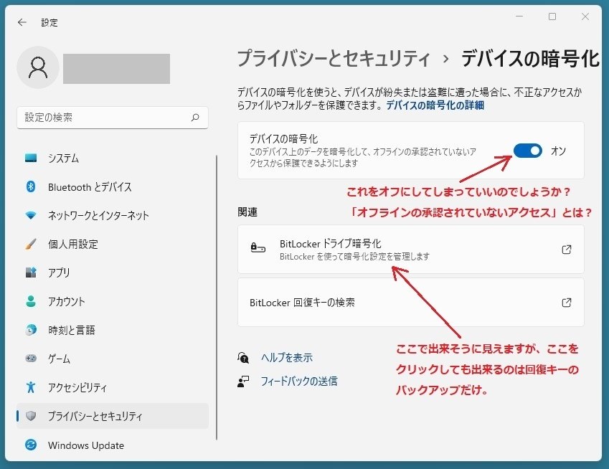
Task: Select プライバシーとセキュリティ in sidebar
Action: pos(113,416)
